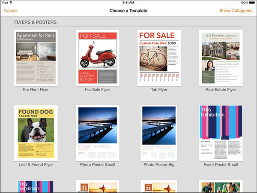The image size is (257, 193).
Task: Select the science lab photo template
Action: [221, 187]
